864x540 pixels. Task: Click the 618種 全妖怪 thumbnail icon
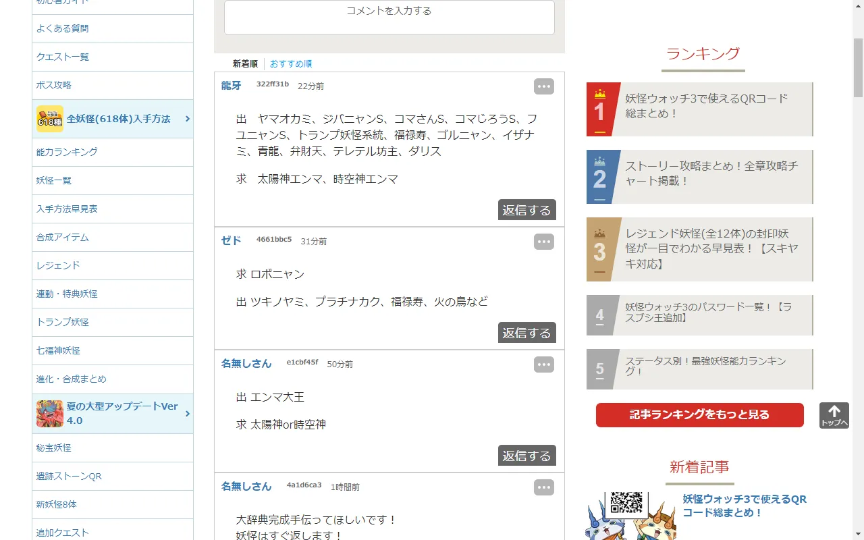(x=50, y=119)
